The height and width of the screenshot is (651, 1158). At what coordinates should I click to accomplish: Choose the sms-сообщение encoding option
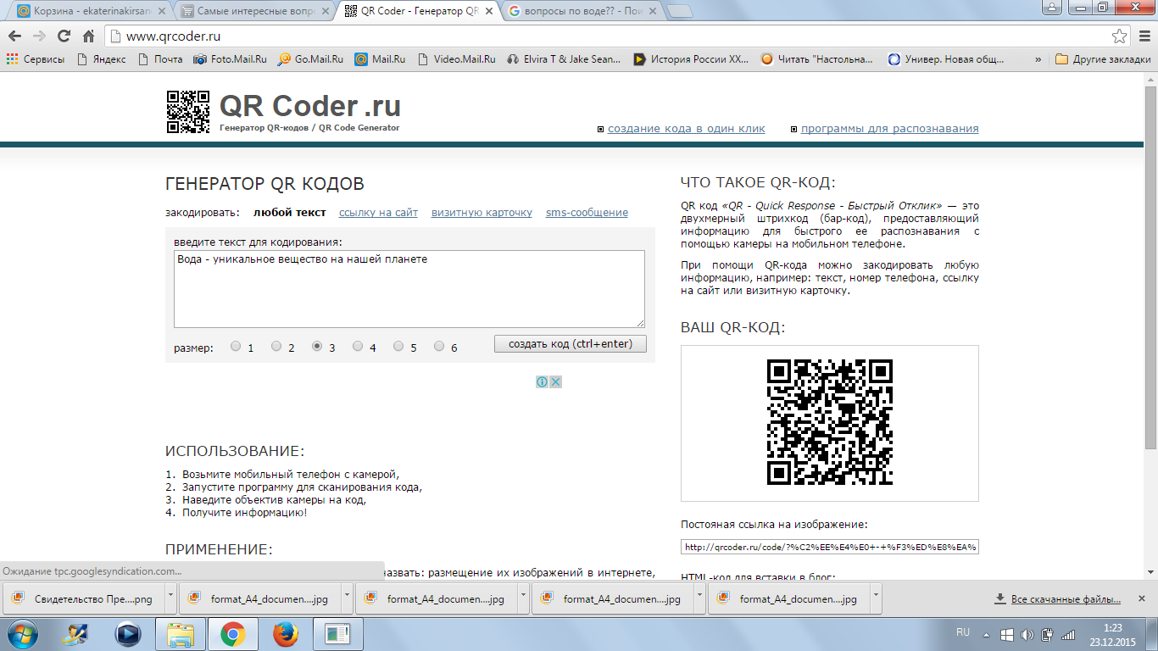[x=587, y=213]
